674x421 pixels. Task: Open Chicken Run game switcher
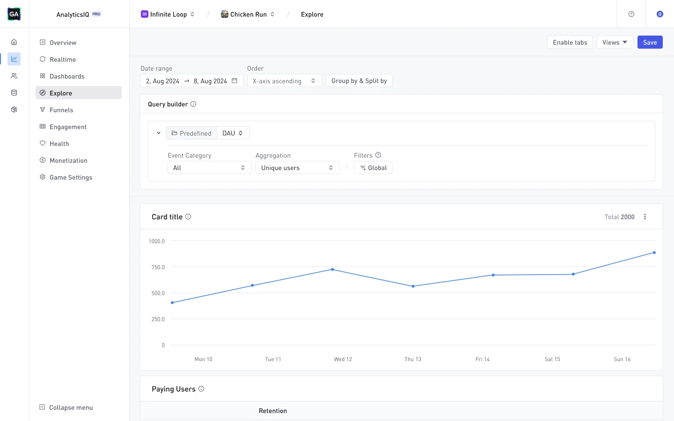tap(248, 14)
